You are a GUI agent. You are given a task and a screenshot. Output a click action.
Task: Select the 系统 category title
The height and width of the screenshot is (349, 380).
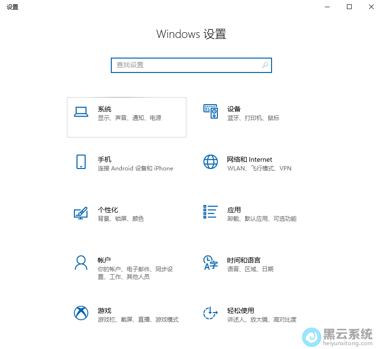[x=105, y=109]
